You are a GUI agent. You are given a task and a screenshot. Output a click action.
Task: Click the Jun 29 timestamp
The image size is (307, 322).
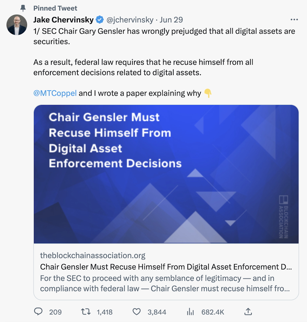tap(171, 20)
